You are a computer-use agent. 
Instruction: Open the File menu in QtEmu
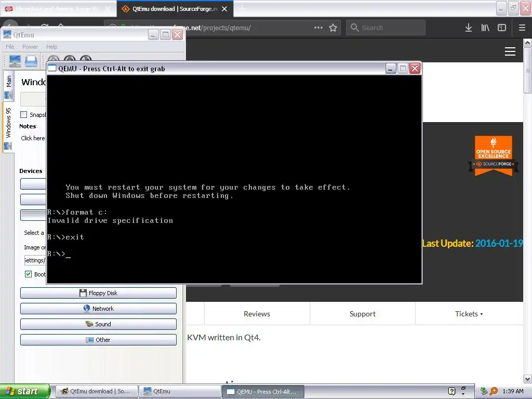pyautogui.click(x=10, y=47)
